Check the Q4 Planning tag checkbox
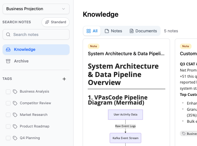This screenshot has height=146, width=197. click(x=8, y=138)
